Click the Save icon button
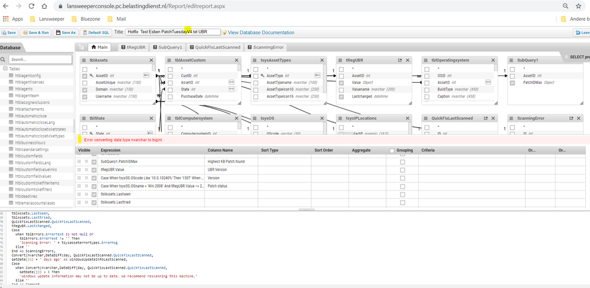Screen dimensions: 590x288 click(9, 32)
